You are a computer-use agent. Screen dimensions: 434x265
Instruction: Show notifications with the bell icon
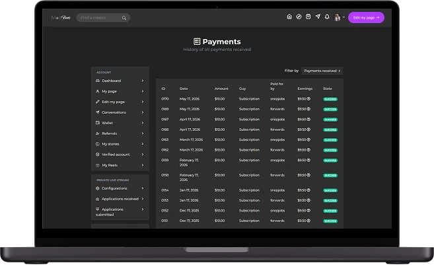327,17
